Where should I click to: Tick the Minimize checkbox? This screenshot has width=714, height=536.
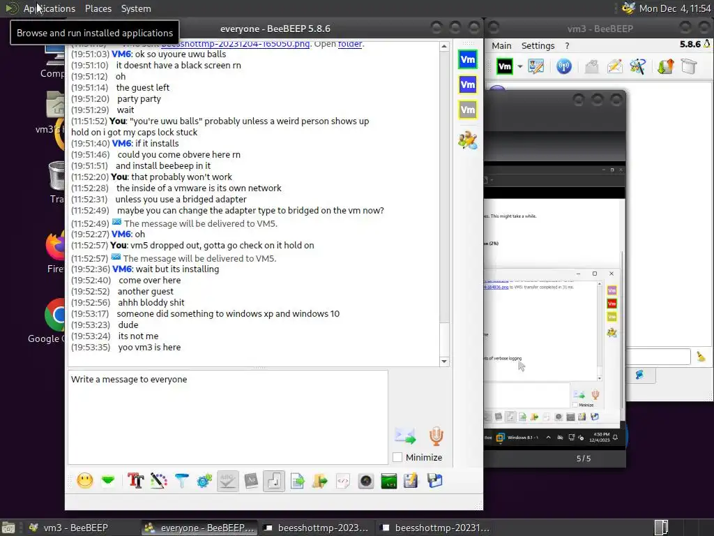397,457
